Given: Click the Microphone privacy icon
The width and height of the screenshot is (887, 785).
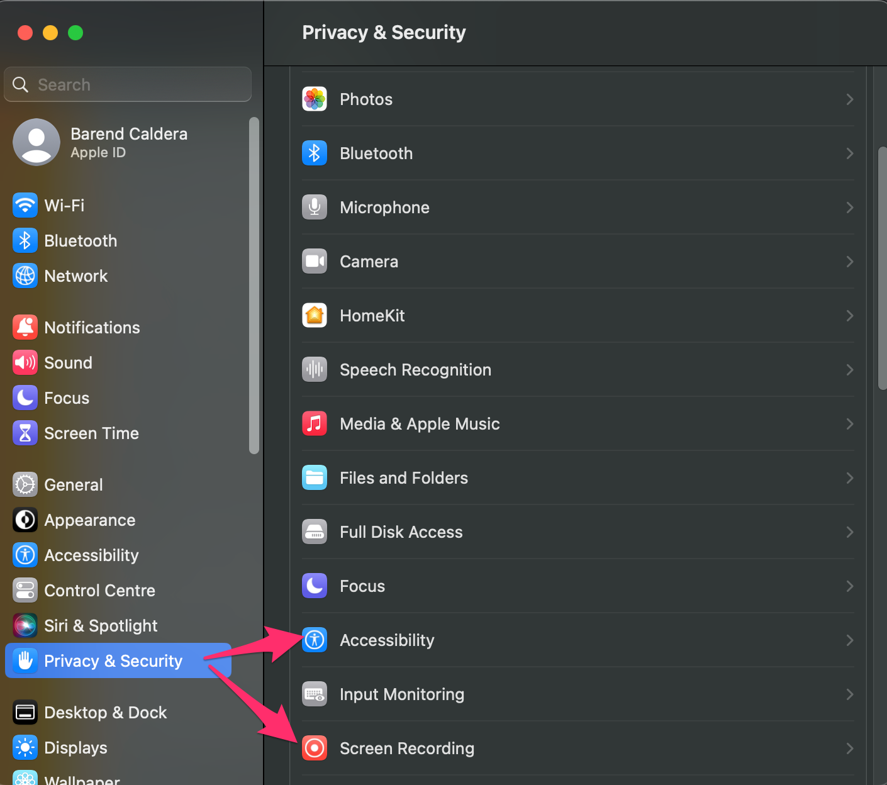Looking at the screenshot, I should click(315, 208).
